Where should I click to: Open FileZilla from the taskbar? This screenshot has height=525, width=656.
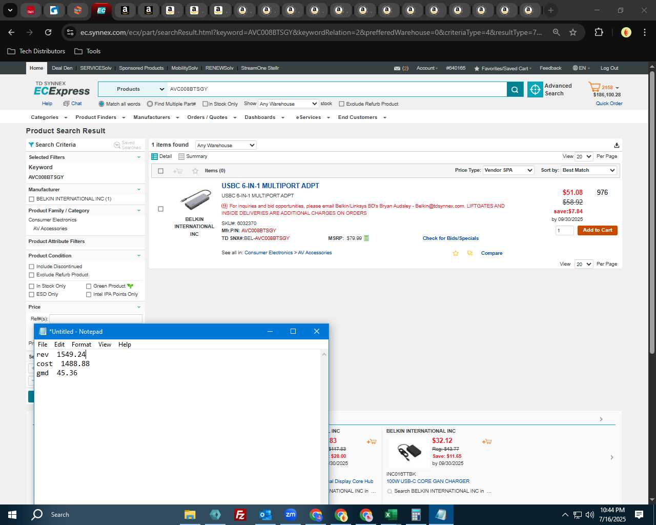(240, 515)
